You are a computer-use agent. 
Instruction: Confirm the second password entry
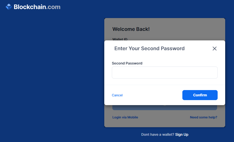pos(200,95)
